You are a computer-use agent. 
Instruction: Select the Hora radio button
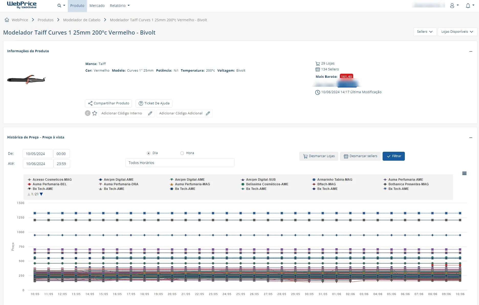[x=182, y=153]
